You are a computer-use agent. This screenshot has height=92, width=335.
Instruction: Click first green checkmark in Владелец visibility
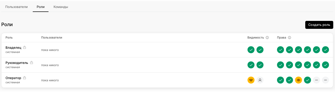coord(251,50)
